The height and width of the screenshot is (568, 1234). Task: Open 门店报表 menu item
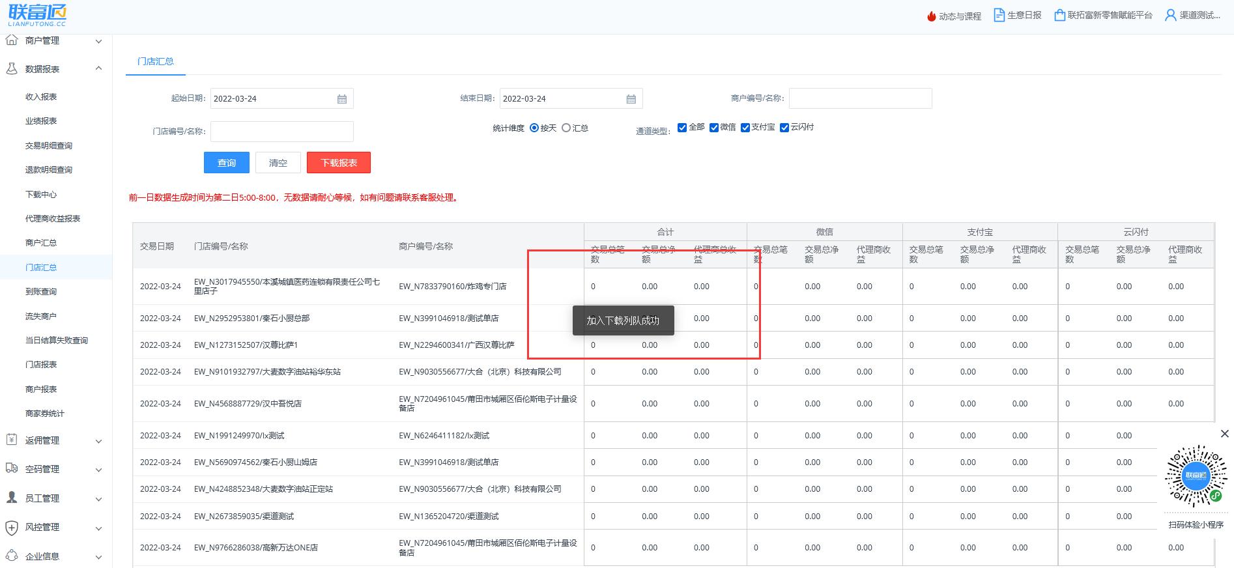click(41, 364)
